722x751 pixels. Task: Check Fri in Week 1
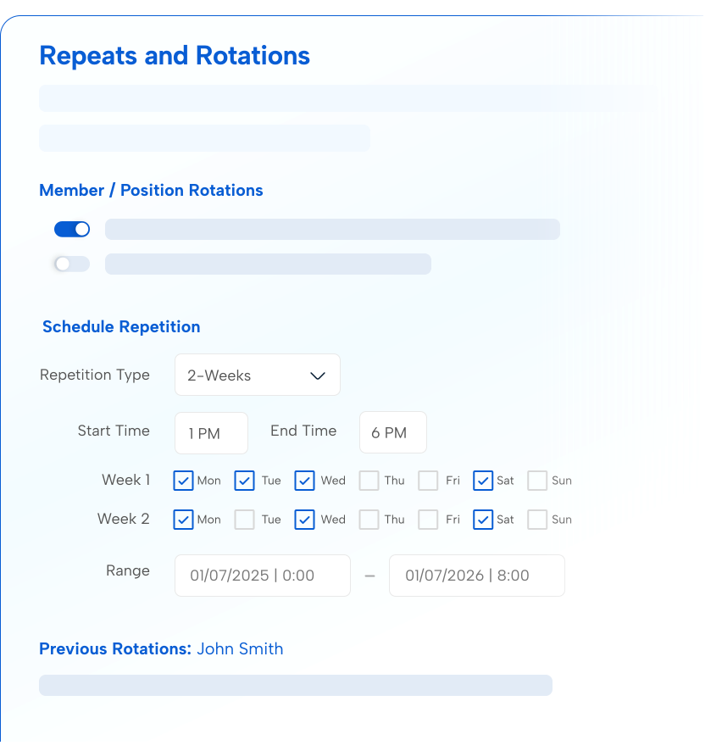point(428,481)
